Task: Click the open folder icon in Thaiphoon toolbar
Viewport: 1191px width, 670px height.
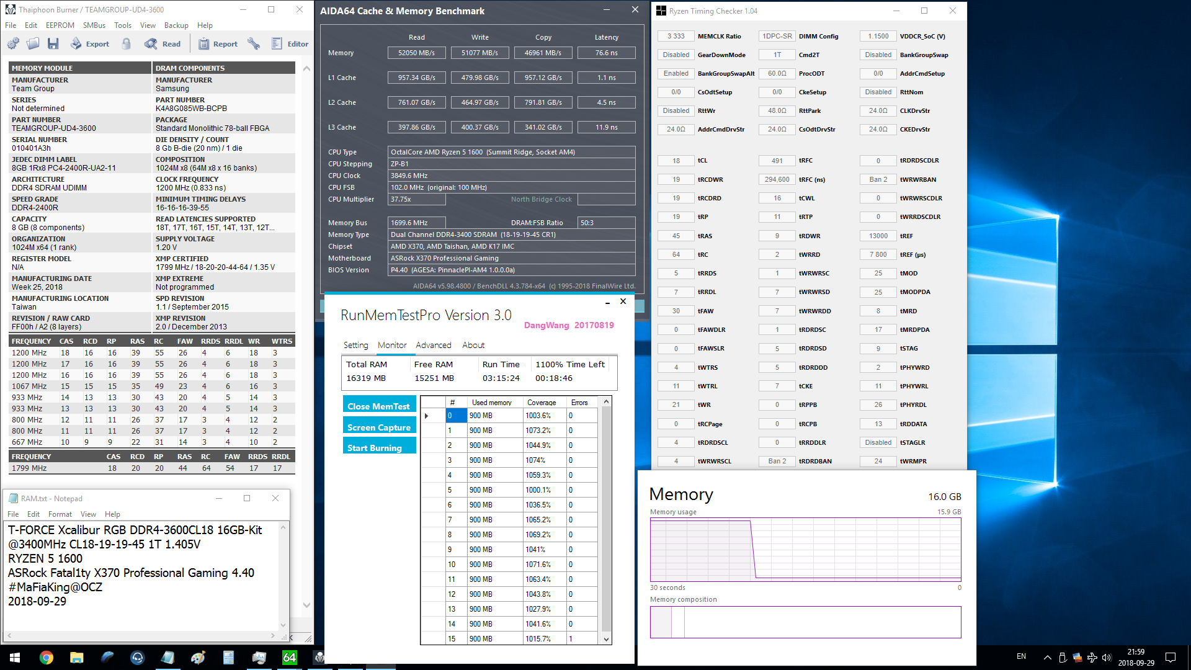Action: pos(33,43)
